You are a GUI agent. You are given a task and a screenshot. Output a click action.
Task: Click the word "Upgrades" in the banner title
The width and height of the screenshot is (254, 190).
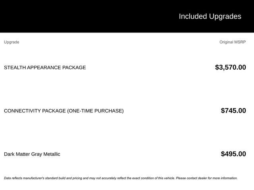[x=225, y=16]
